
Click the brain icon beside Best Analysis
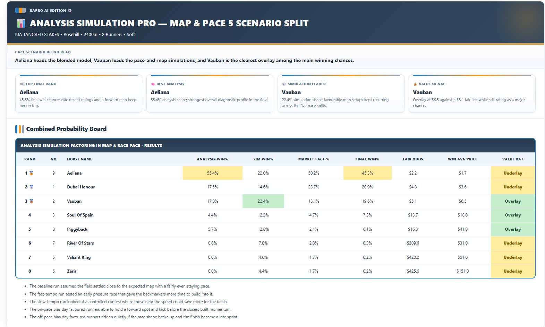point(153,84)
